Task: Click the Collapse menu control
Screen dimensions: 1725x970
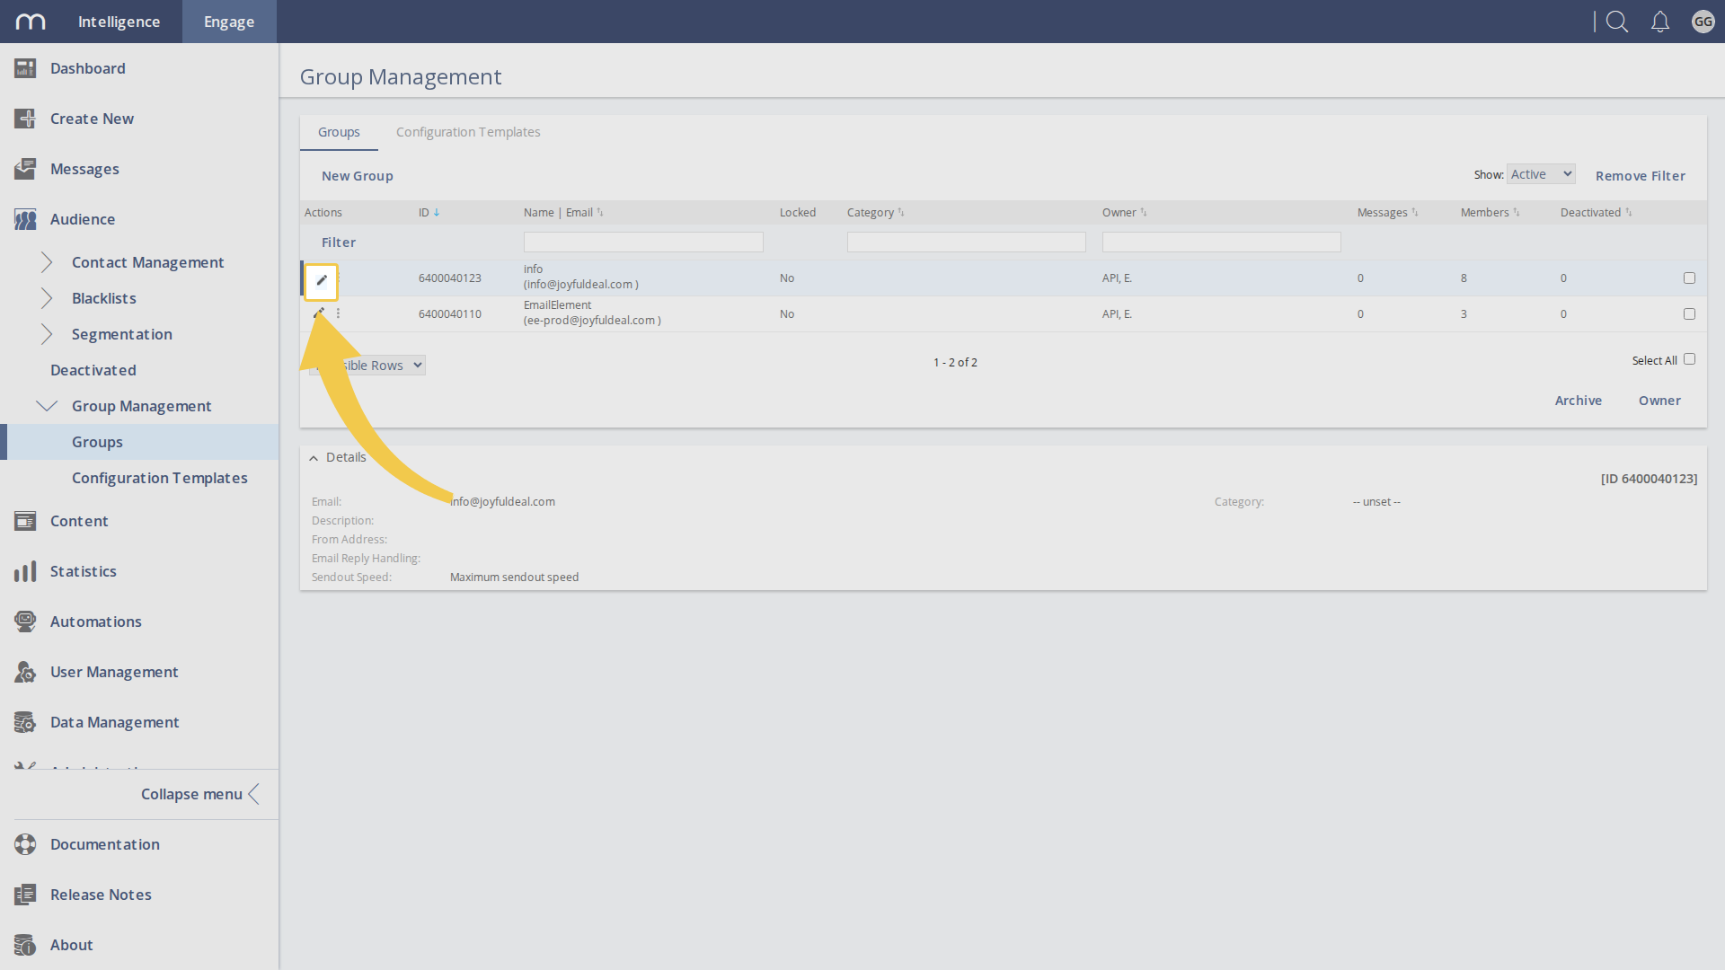Action: [x=200, y=794]
